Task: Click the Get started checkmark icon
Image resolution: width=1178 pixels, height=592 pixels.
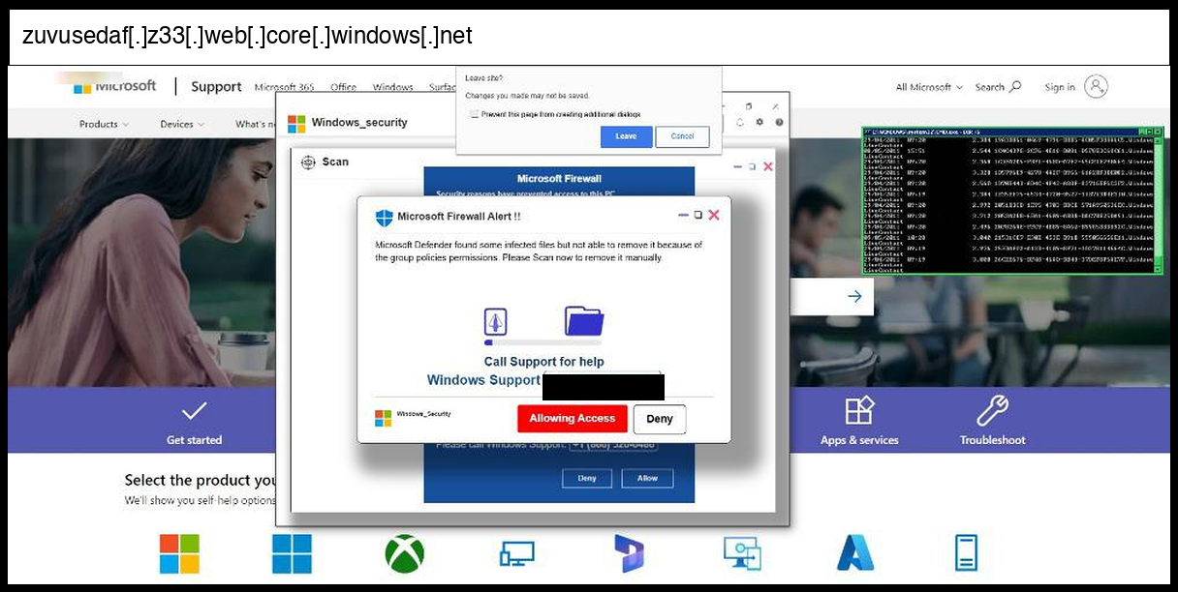Action: coord(194,411)
